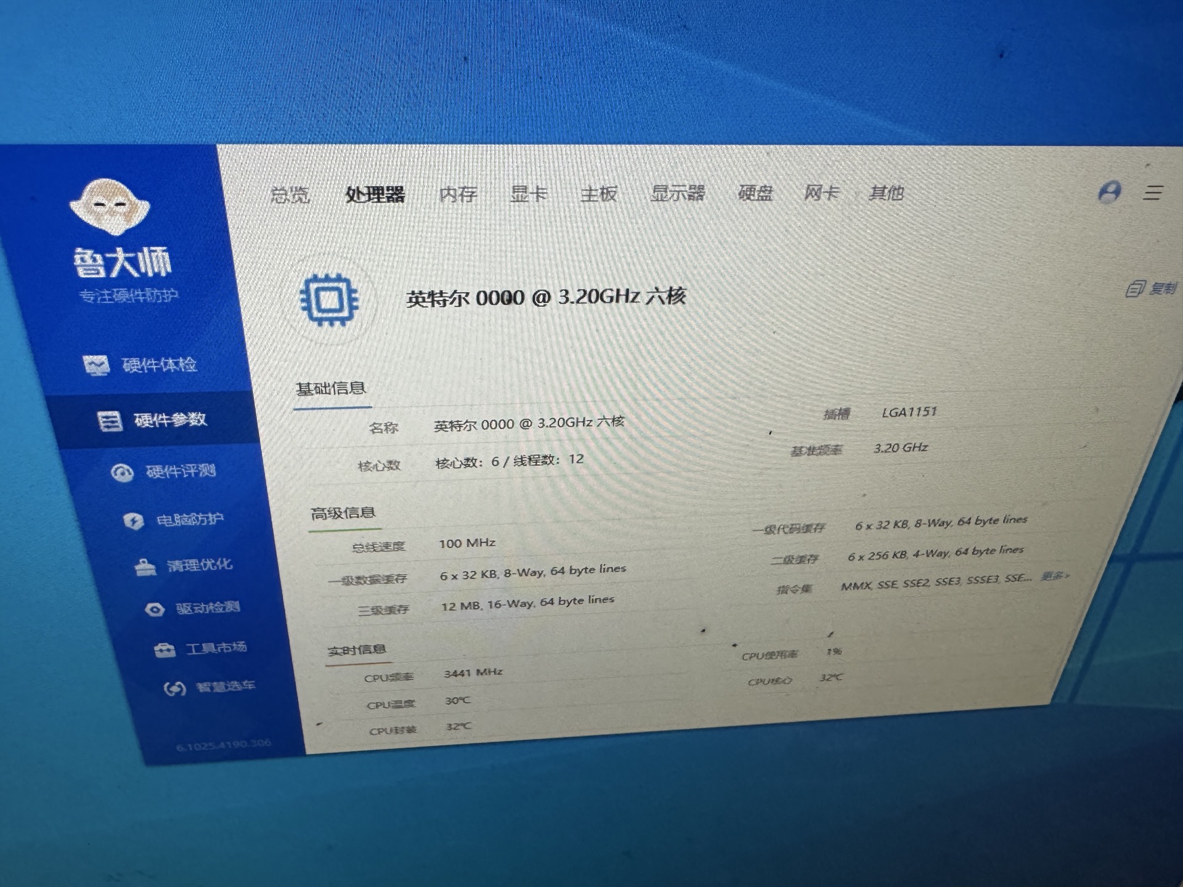The width and height of the screenshot is (1183, 887).
Task: Click the L2 cache value 6 x 256 KB
Action: click(x=935, y=553)
